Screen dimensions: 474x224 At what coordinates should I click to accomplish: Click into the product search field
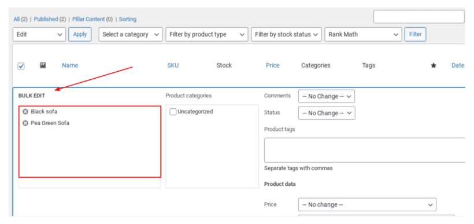(419, 17)
